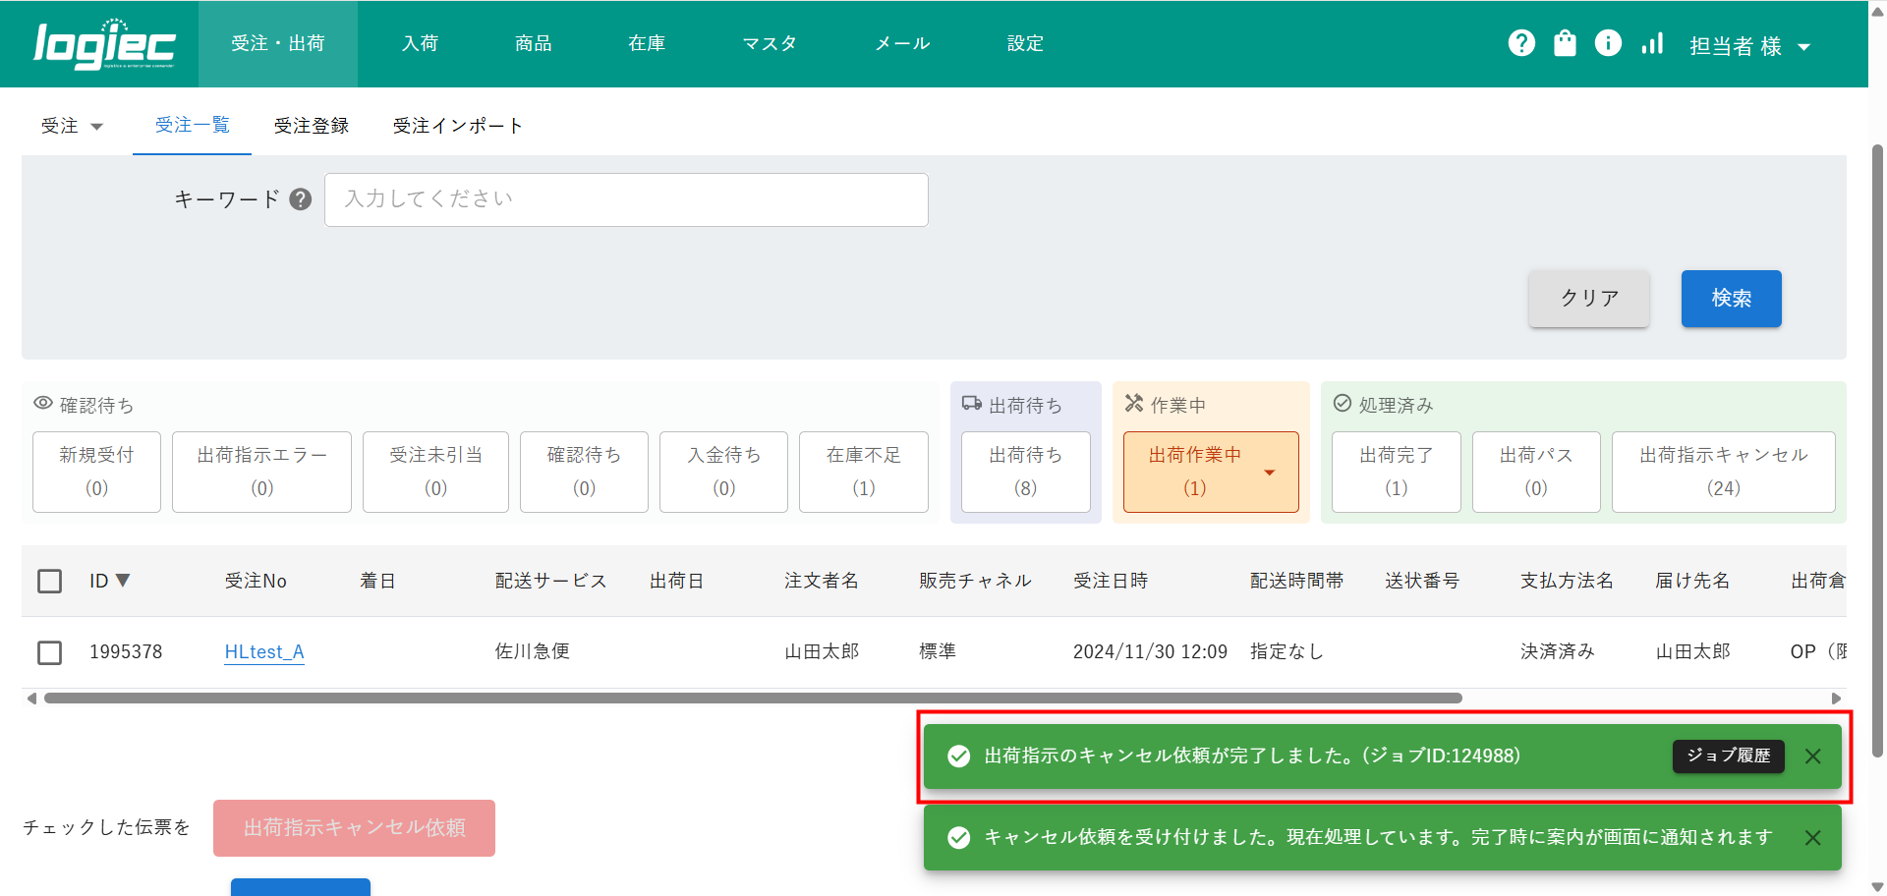The image size is (1887, 896).
Task: Dismiss the cancel request completed notification
Action: pyautogui.click(x=1813, y=756)
